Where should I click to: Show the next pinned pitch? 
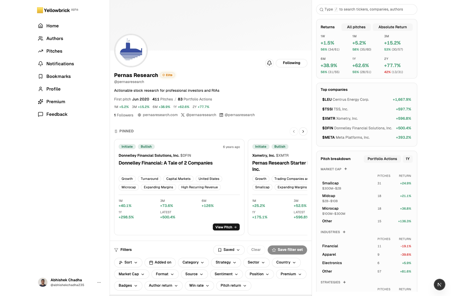tap(303, 131)
